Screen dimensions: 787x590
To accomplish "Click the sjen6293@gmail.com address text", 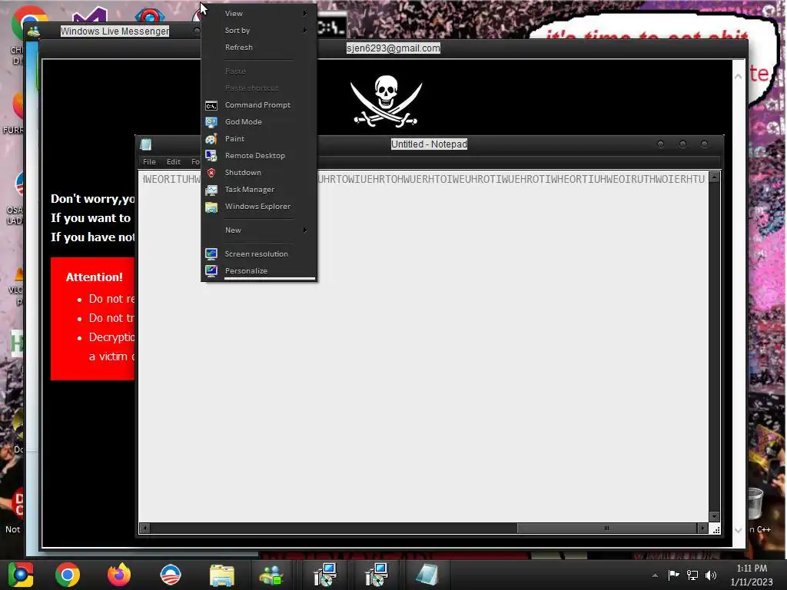I will 393,48.
